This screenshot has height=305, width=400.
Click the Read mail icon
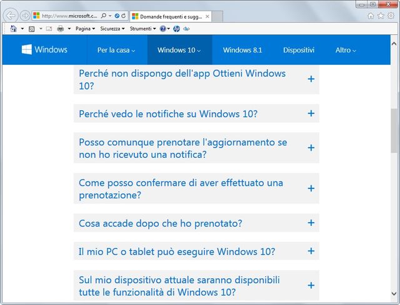point(49,29)
